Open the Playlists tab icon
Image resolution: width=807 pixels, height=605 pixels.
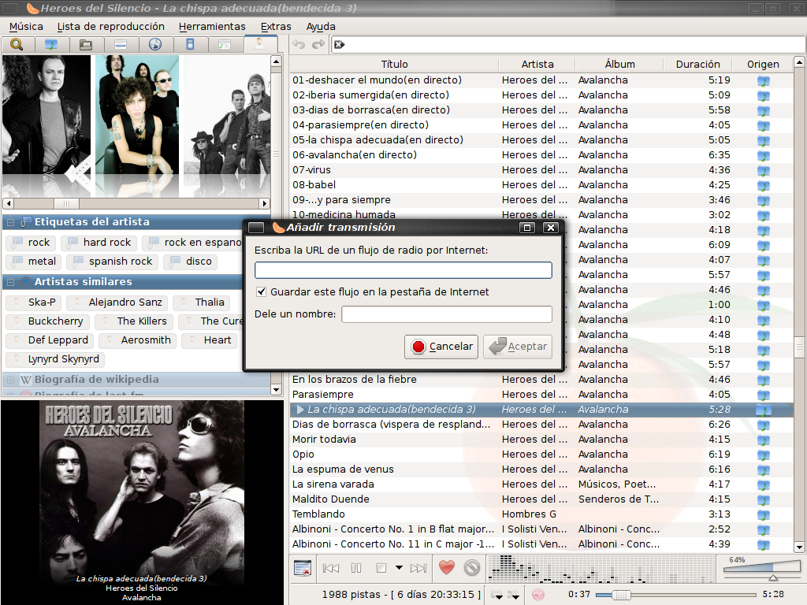(x=121, y=45)
